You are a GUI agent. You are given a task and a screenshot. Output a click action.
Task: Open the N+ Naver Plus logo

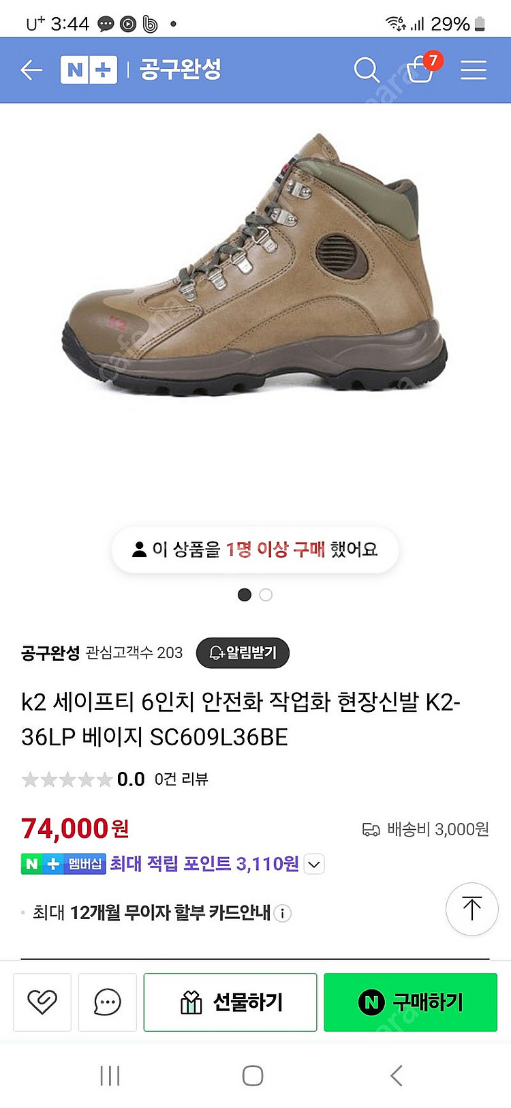click(89, 70)
